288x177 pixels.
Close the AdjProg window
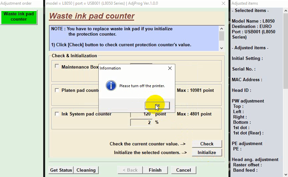(223, 3)
